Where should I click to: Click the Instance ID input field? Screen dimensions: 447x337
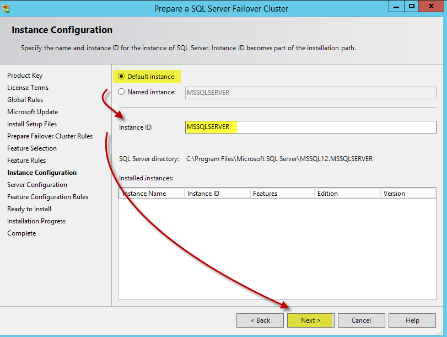(310, 127)
